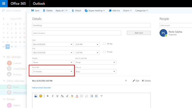Toggle the Privat calendar in Other calendars

pyautogui.click(x=13, y=87)
